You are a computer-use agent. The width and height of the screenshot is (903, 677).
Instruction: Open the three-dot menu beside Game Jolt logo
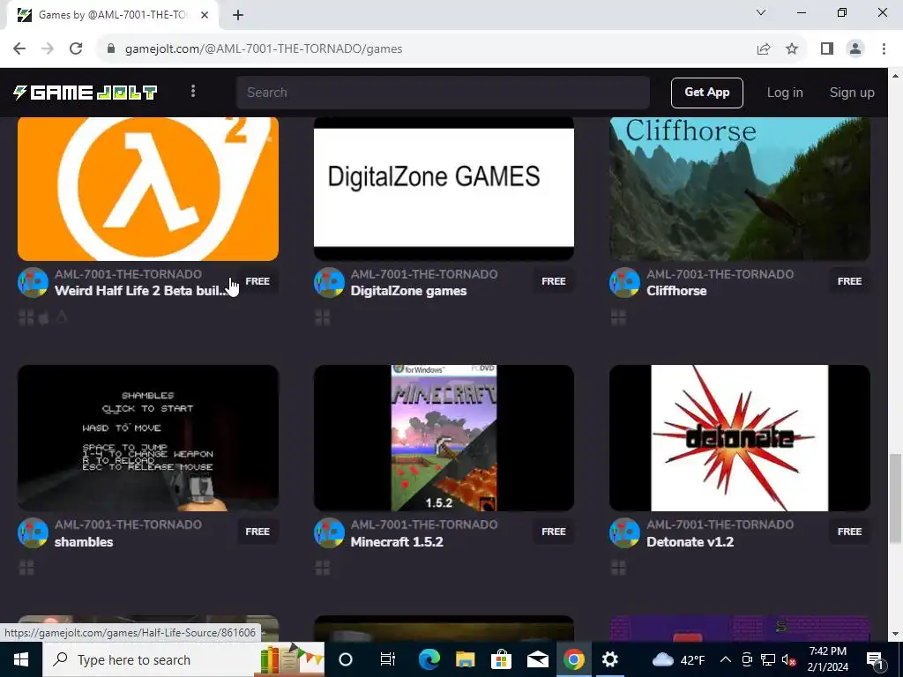[x=193, y=92]
